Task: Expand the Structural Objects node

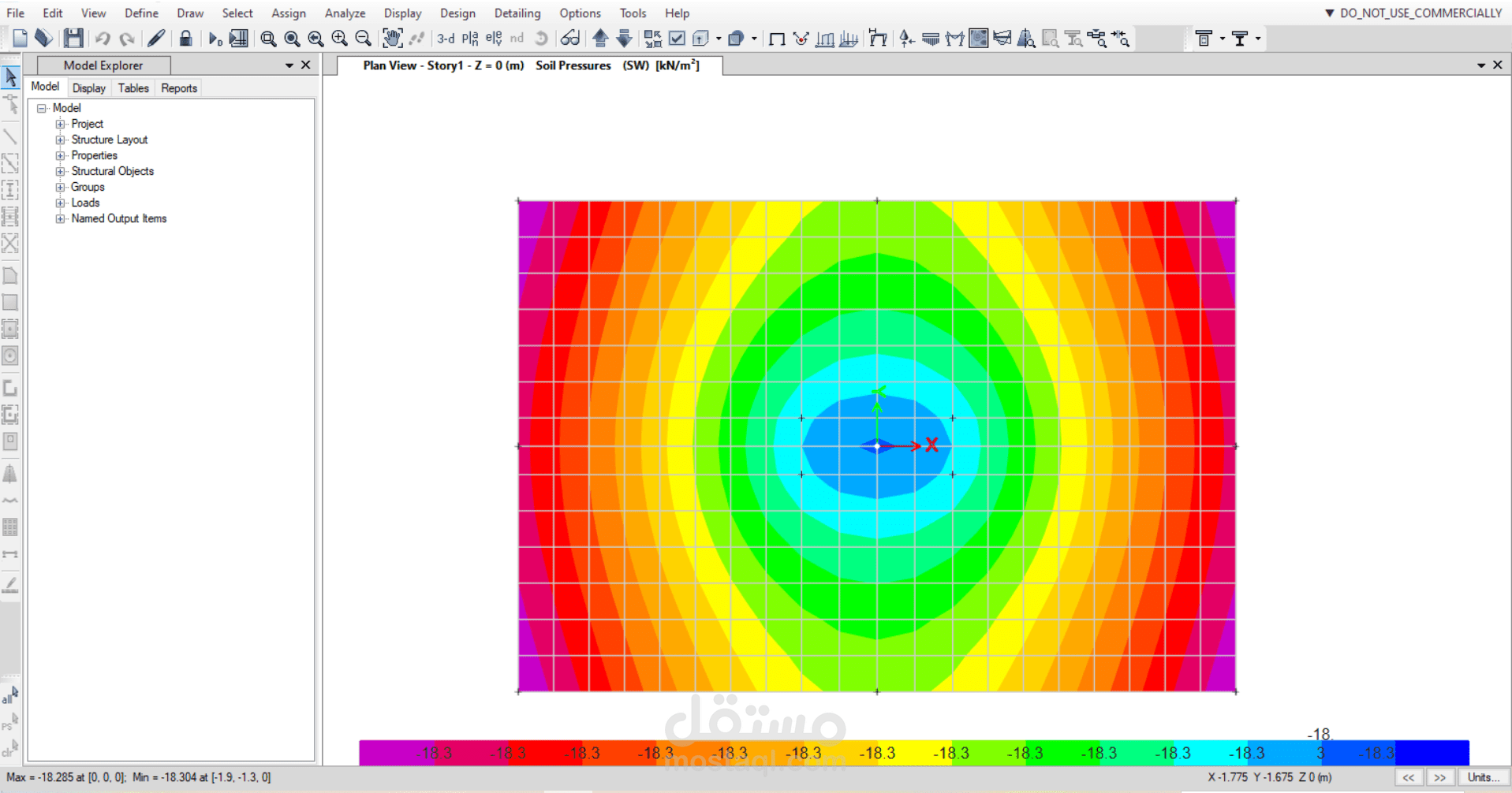Action: (60, 171)
